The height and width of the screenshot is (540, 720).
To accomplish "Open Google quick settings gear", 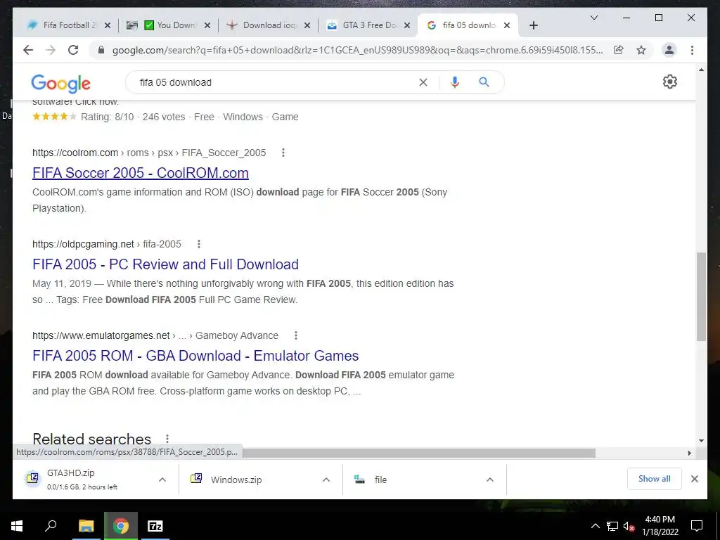I will click(x=670, y=82).
